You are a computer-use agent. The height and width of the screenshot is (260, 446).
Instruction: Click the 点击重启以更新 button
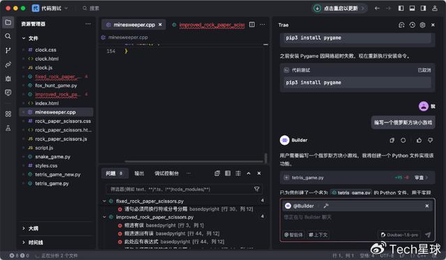point(339,8)
